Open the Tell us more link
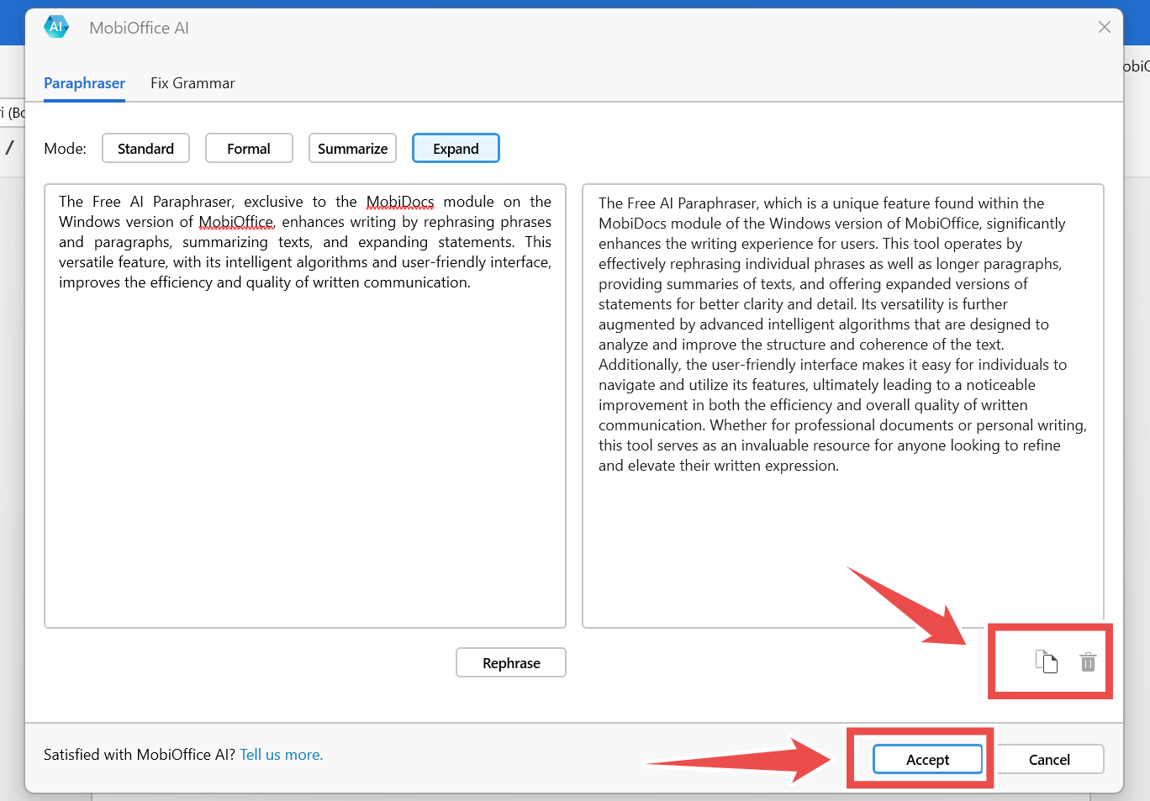Screen dimensions: 1150x801 coord(282,755)
